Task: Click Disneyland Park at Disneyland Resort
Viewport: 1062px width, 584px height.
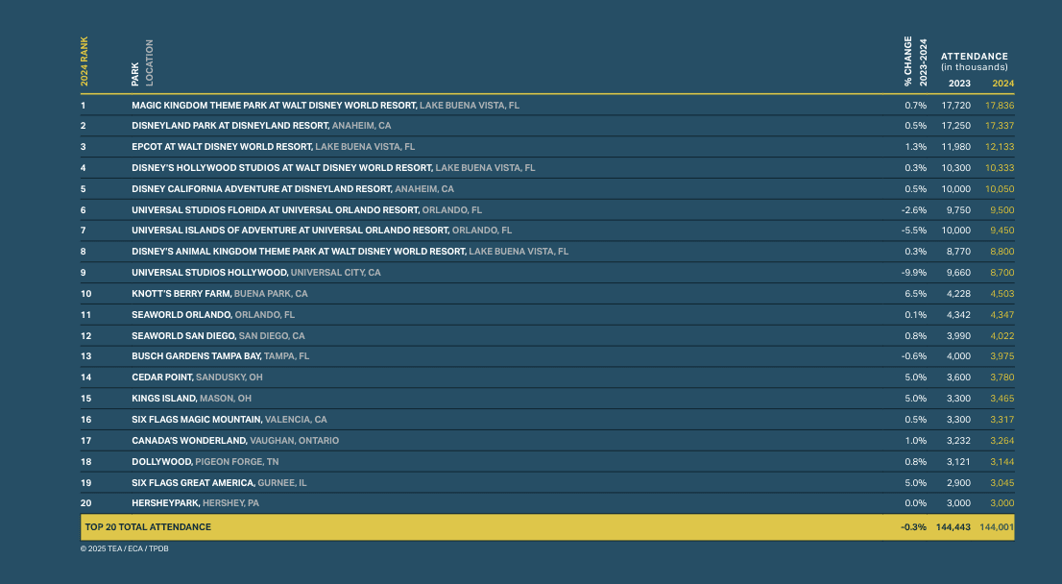Action: point(230,126)
